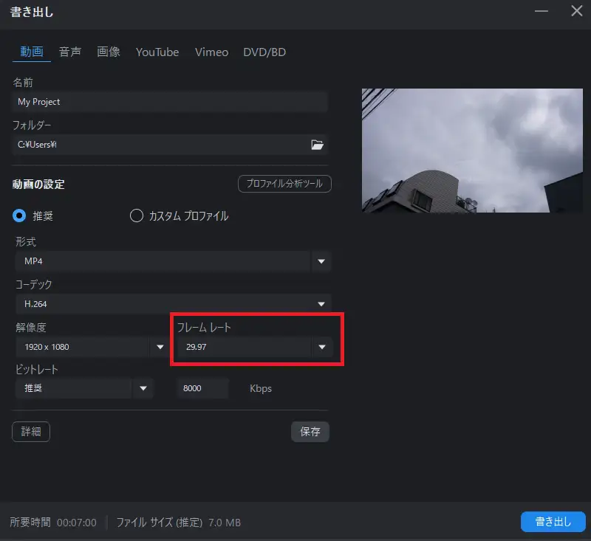Image resolution: width=591 pixels, height=541 pixels.
Task: Open the 解像度 1920 x 1080 dropdown arrow
Action: 160,347
